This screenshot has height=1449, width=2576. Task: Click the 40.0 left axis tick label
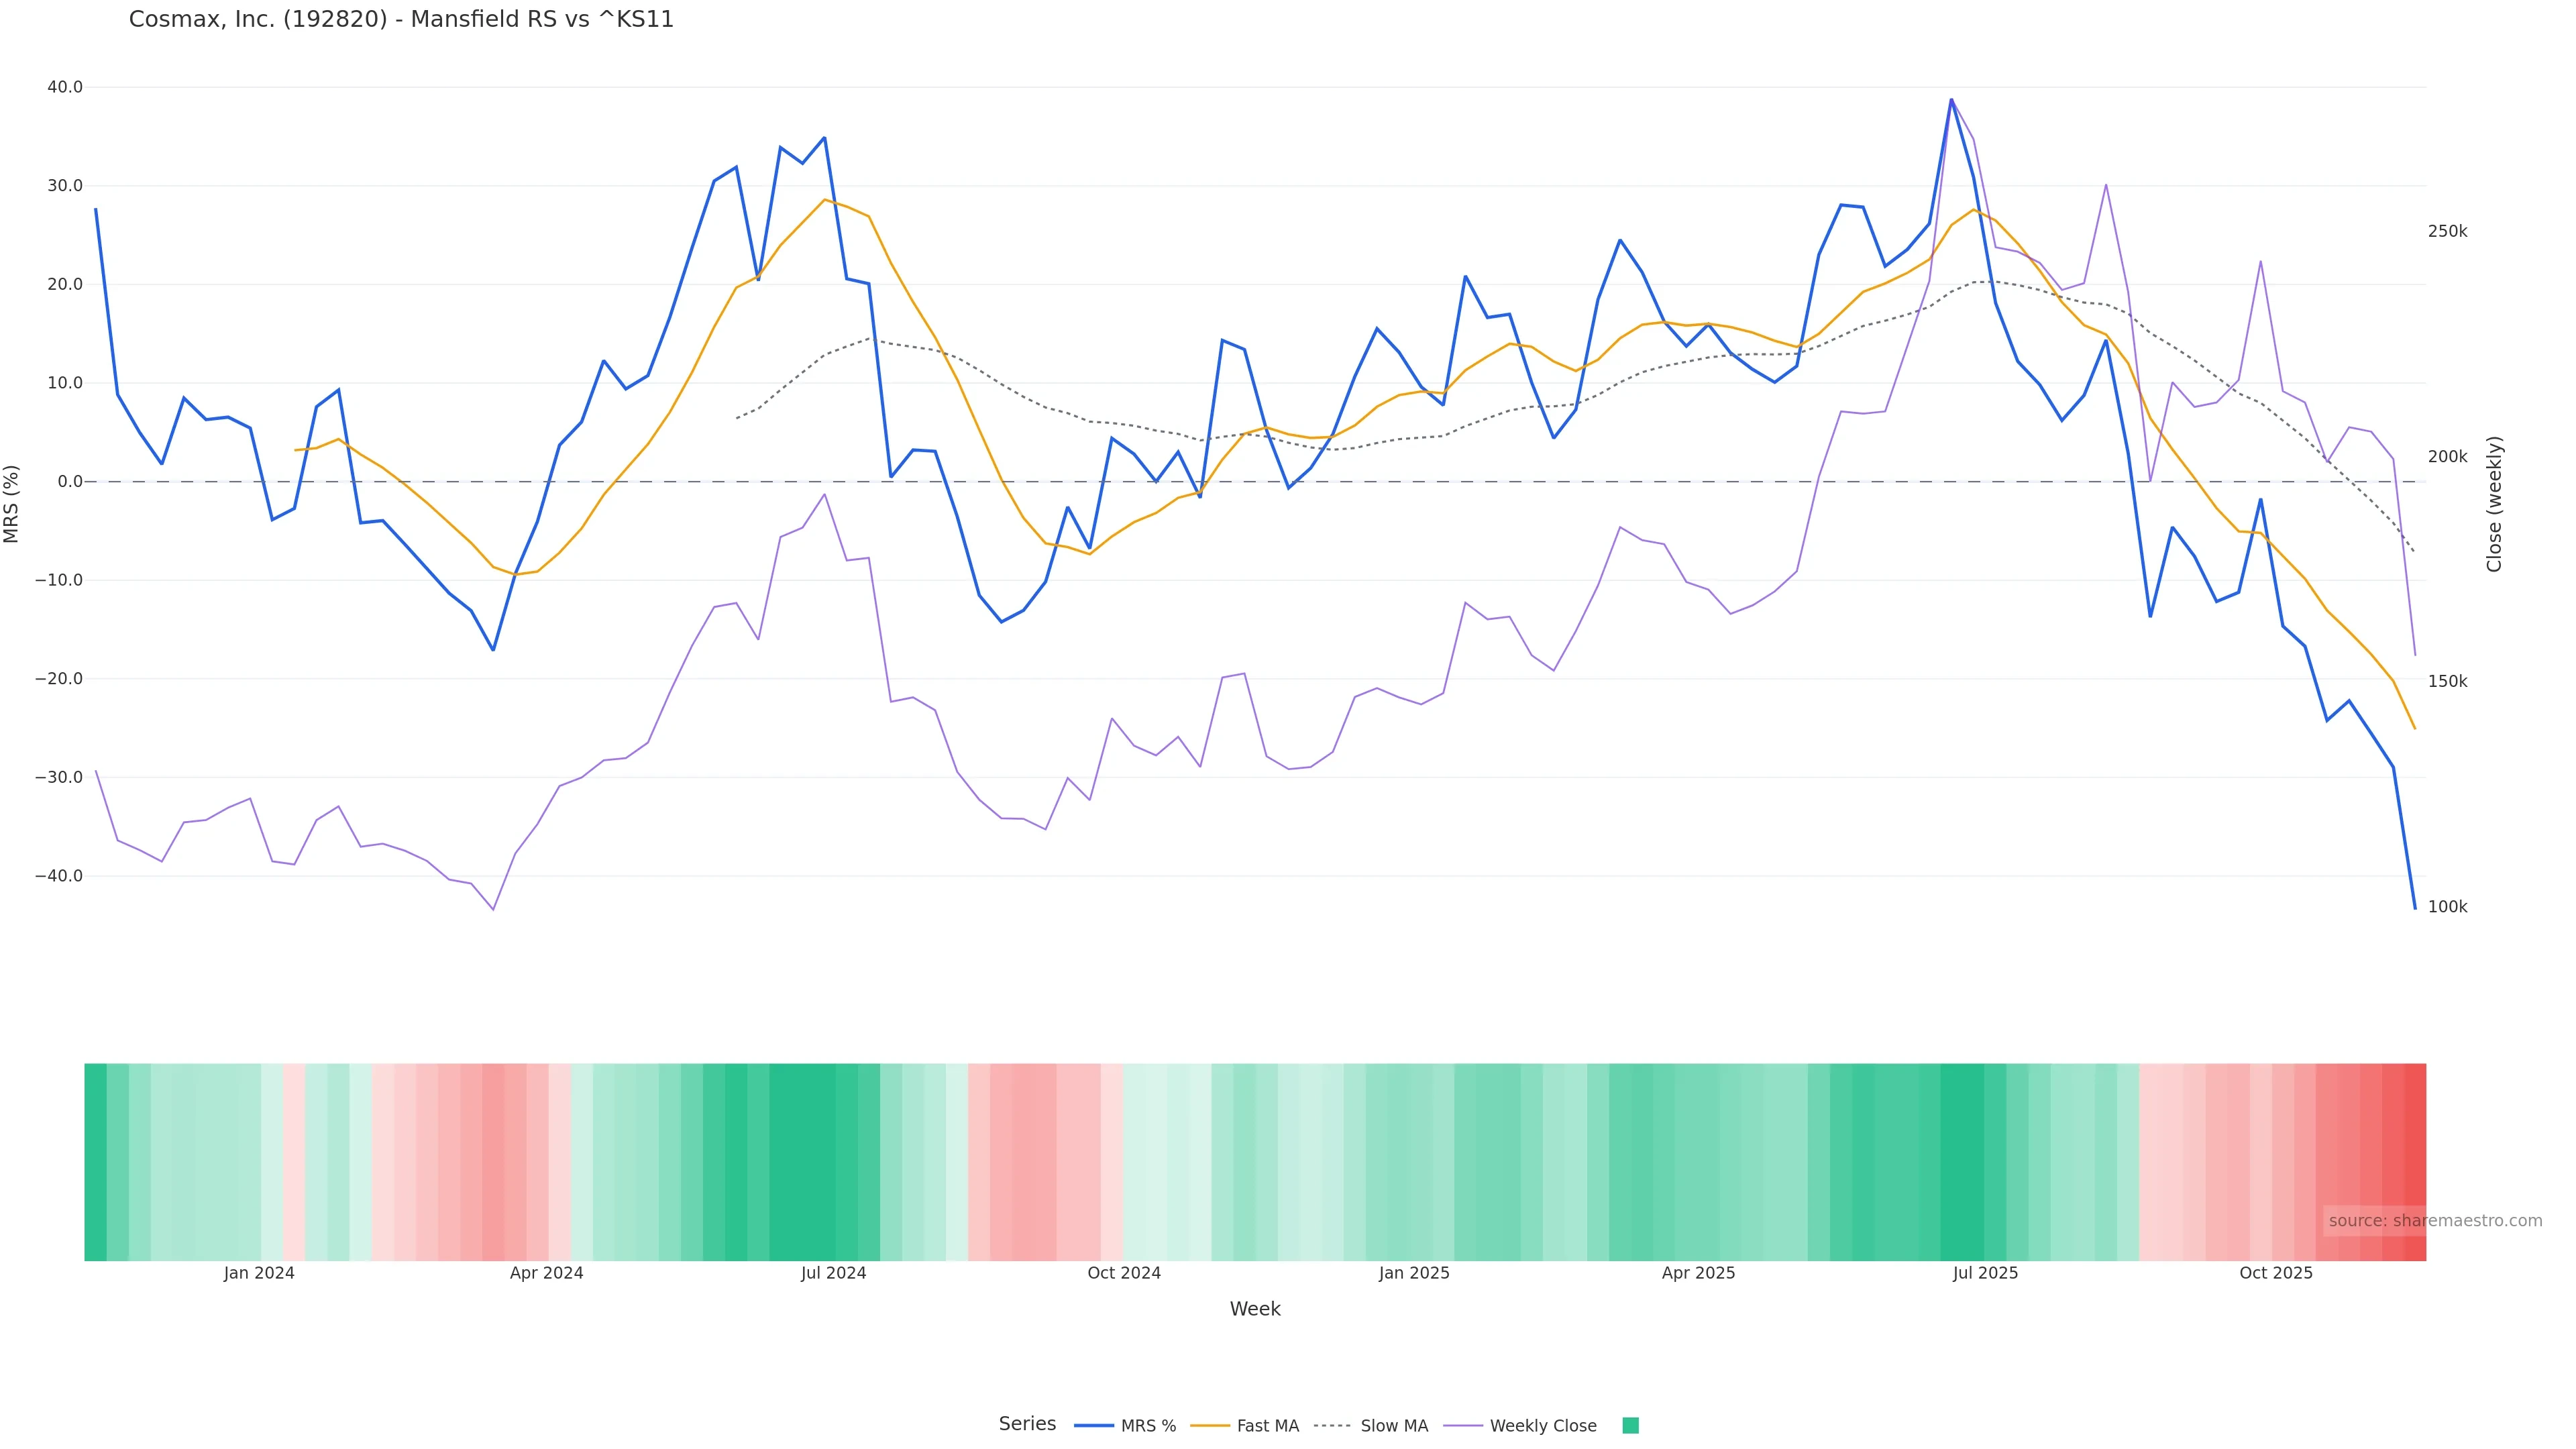[x=65, y=87]
